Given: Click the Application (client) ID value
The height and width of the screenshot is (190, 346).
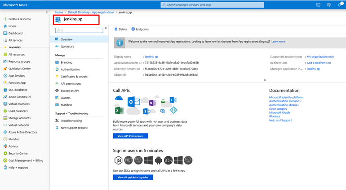Looking at the screenshot, I should pos(172,63).
